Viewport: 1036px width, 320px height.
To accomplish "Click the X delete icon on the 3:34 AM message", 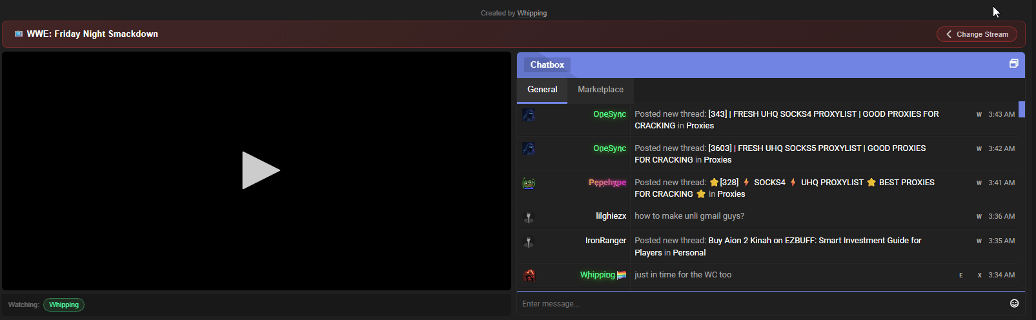I will click(x=979, y=275).
